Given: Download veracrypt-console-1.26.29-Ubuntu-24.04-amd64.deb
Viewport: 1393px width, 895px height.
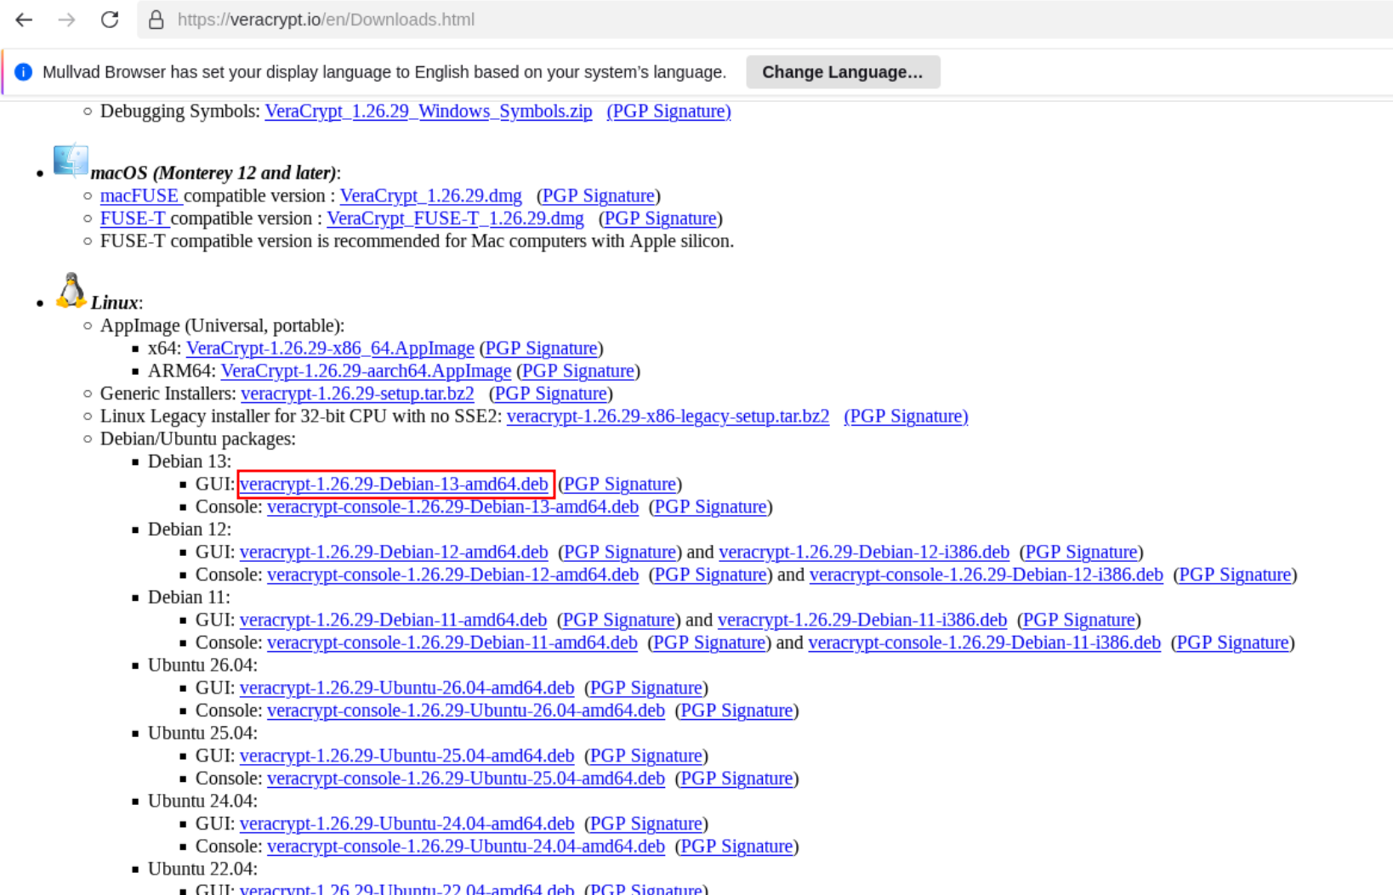Looking at the screenshot, I should [466, 847].
